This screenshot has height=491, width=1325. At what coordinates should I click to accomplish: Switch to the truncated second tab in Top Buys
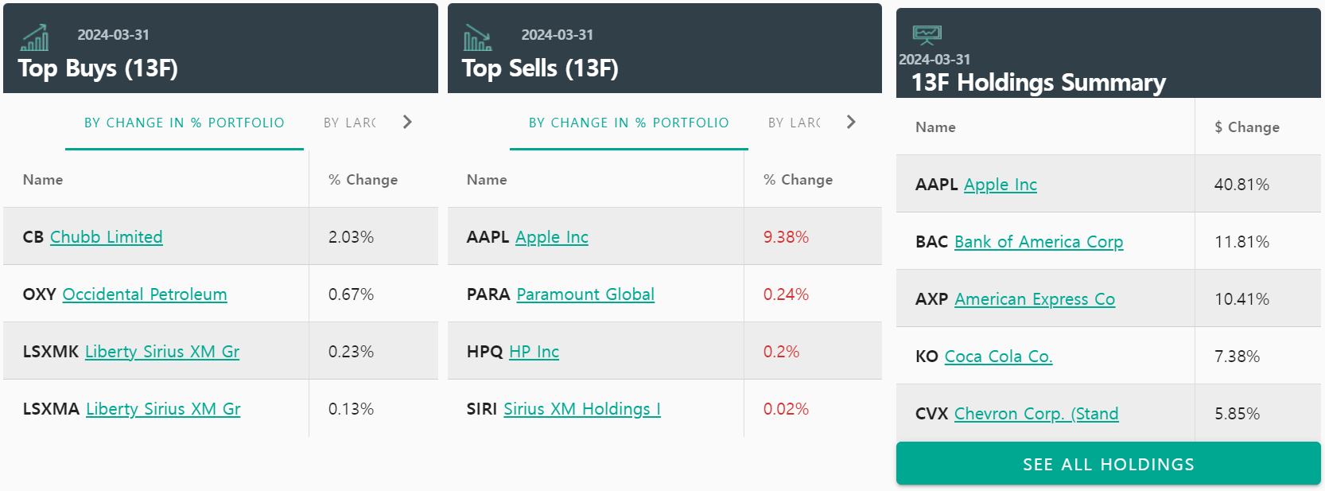(x=350, y=123)
